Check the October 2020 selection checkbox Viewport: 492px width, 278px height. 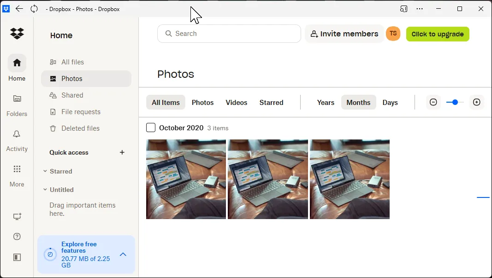tap(150, 127)
